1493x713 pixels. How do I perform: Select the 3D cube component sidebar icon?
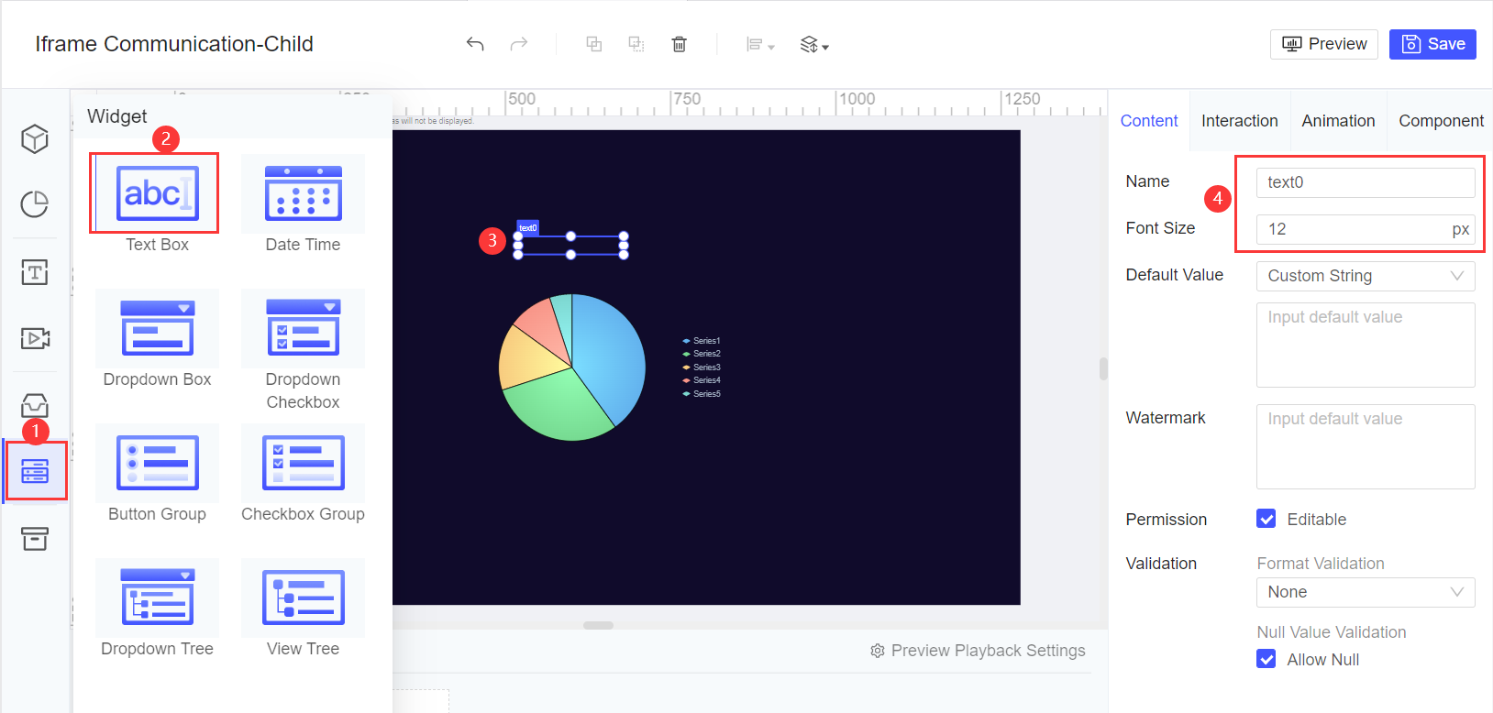[35, 139]
